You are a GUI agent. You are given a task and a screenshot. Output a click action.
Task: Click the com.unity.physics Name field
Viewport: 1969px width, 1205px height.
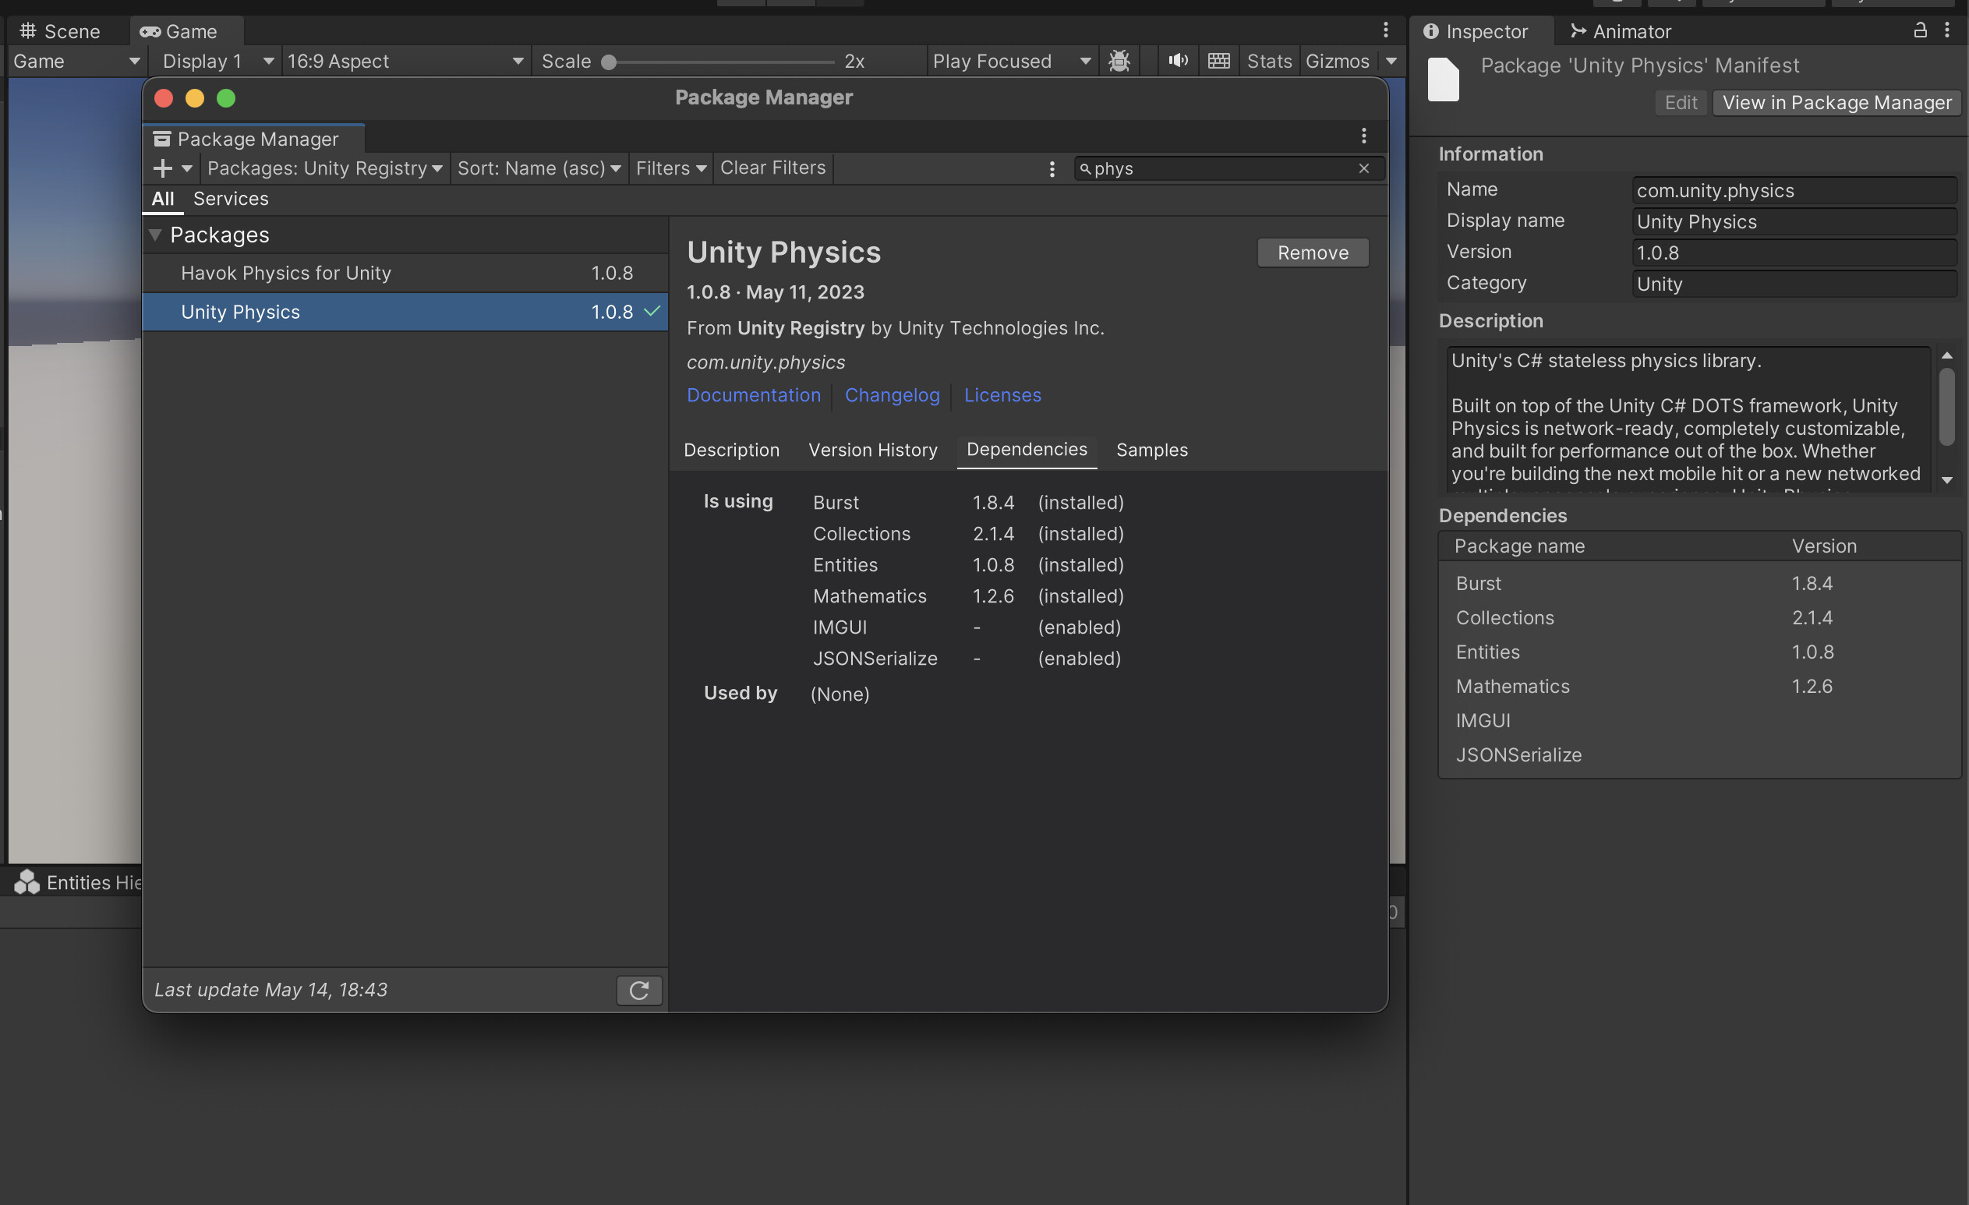tap(1794, 190)
